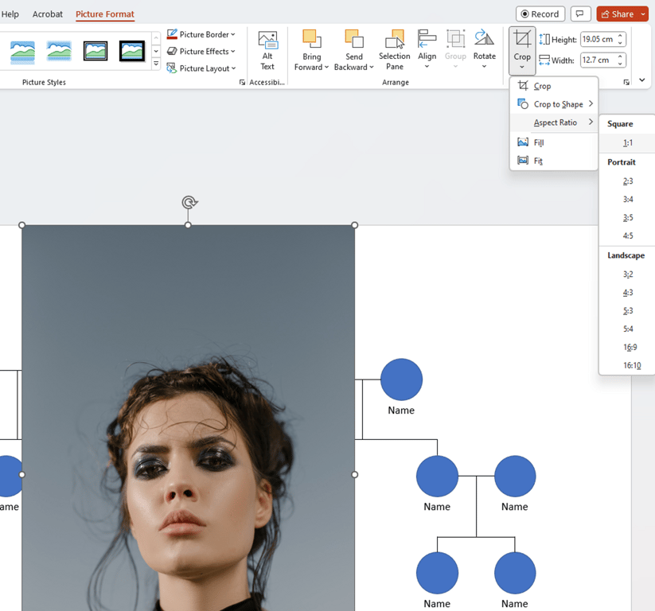Image resolution: width=655 pixels, height=611 pixels.
Task: Show next row of picture styles
Action: pos(156,51)
